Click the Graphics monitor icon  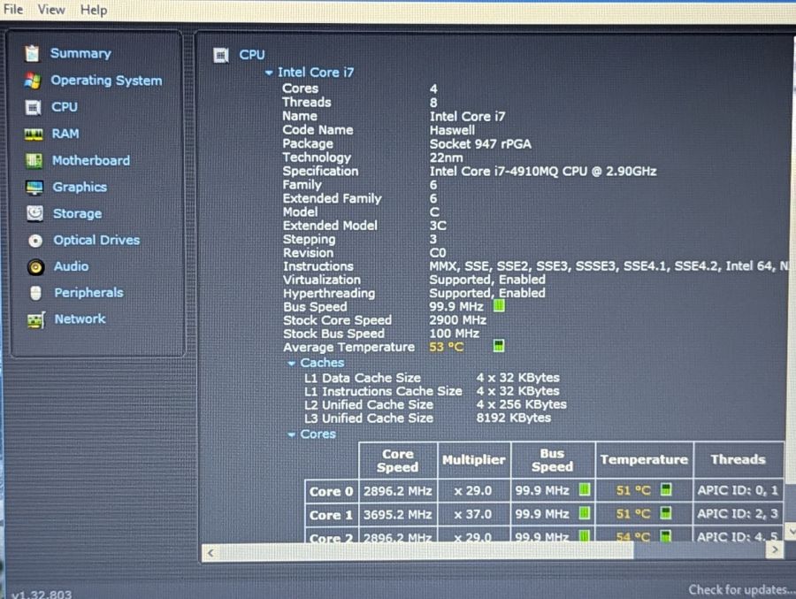(x=34, y=188)
